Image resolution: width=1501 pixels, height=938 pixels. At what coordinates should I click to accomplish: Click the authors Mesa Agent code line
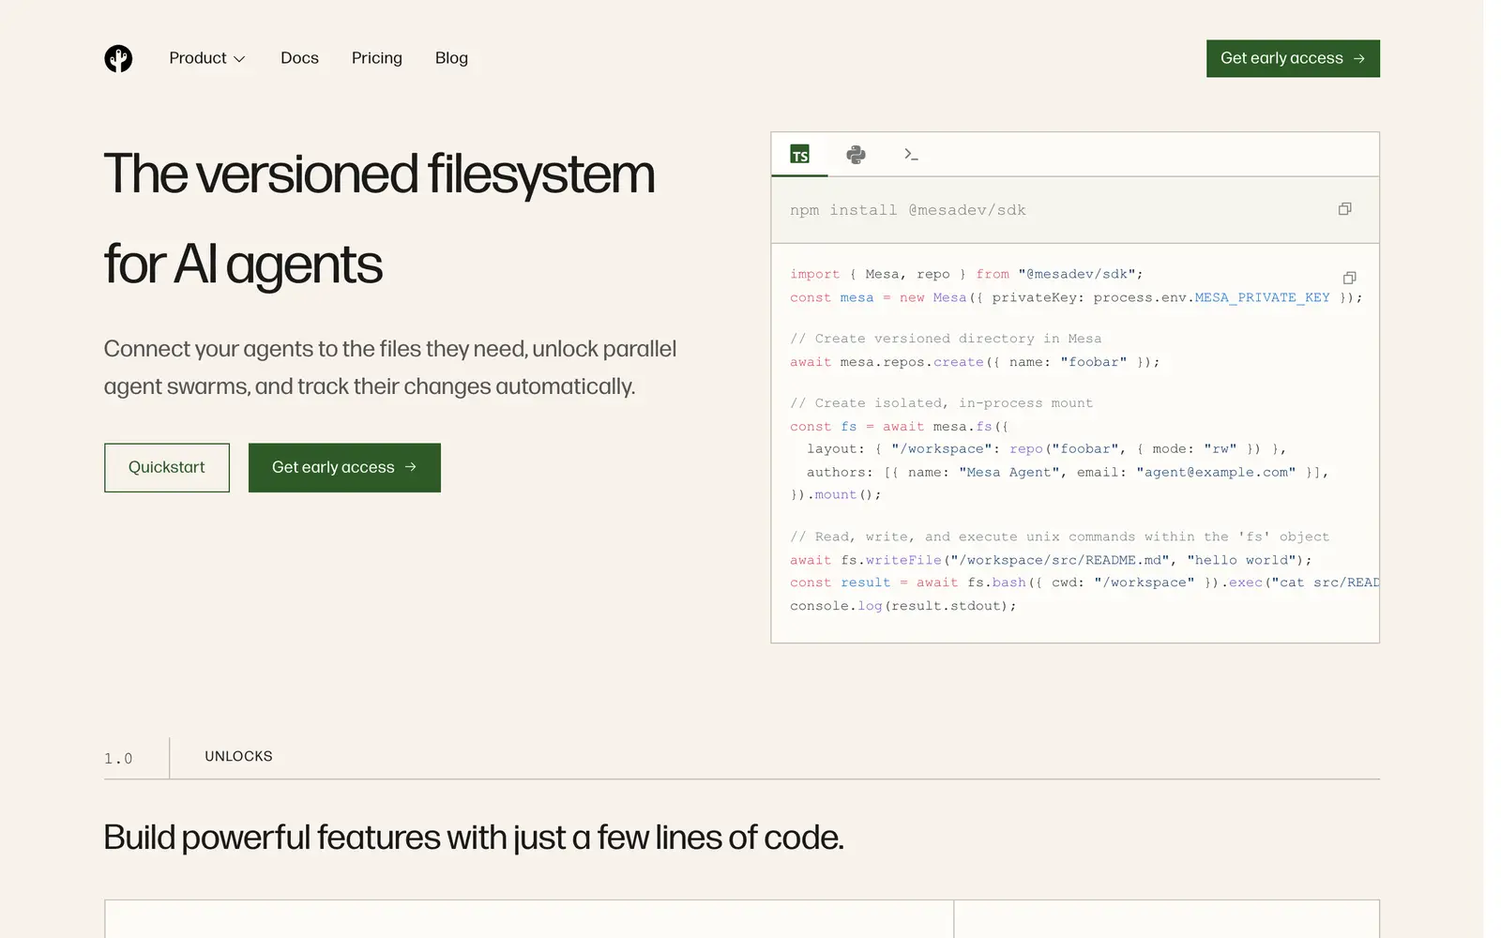pyautogui.click(x=1068, y=472)
